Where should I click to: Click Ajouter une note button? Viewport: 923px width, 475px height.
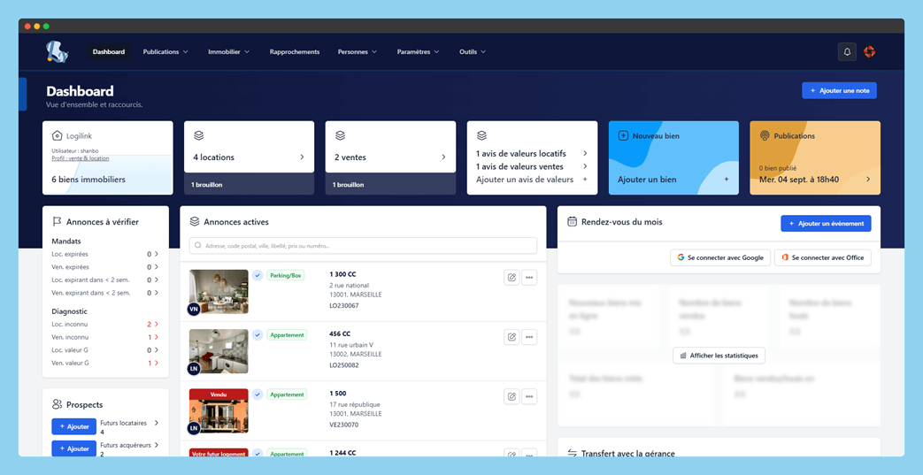839,90
